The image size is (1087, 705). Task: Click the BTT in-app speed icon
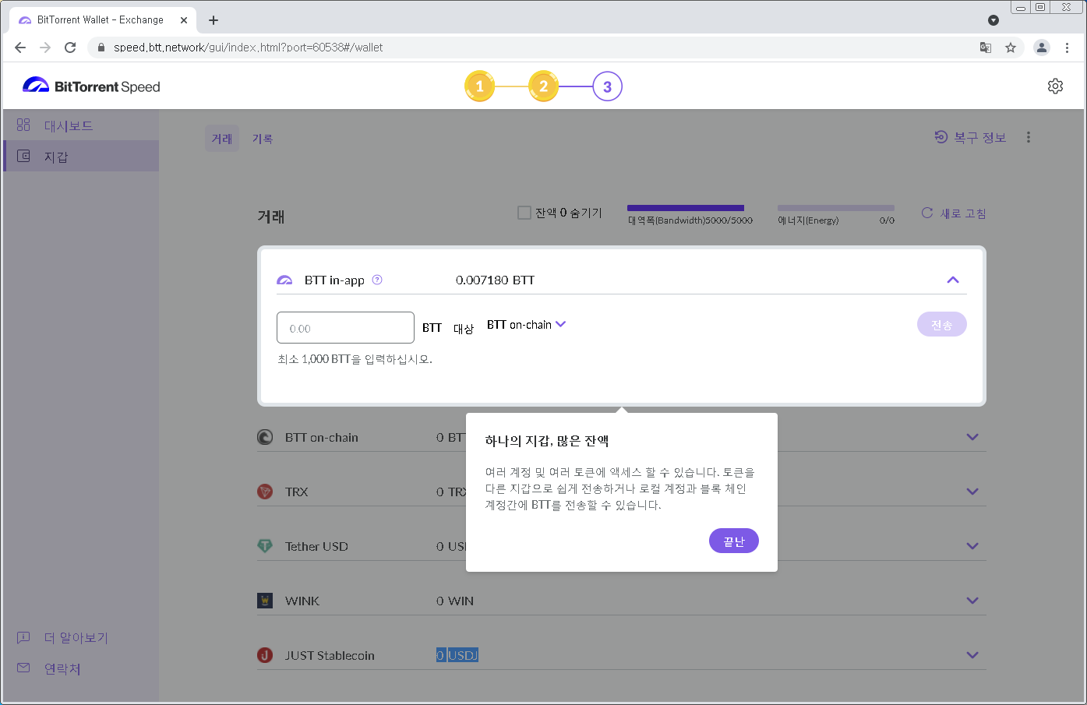point(284,280)
